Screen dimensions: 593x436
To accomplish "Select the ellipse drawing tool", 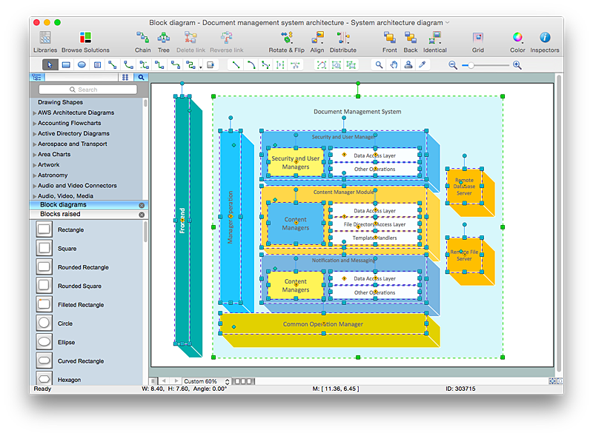I will [82, 65].
